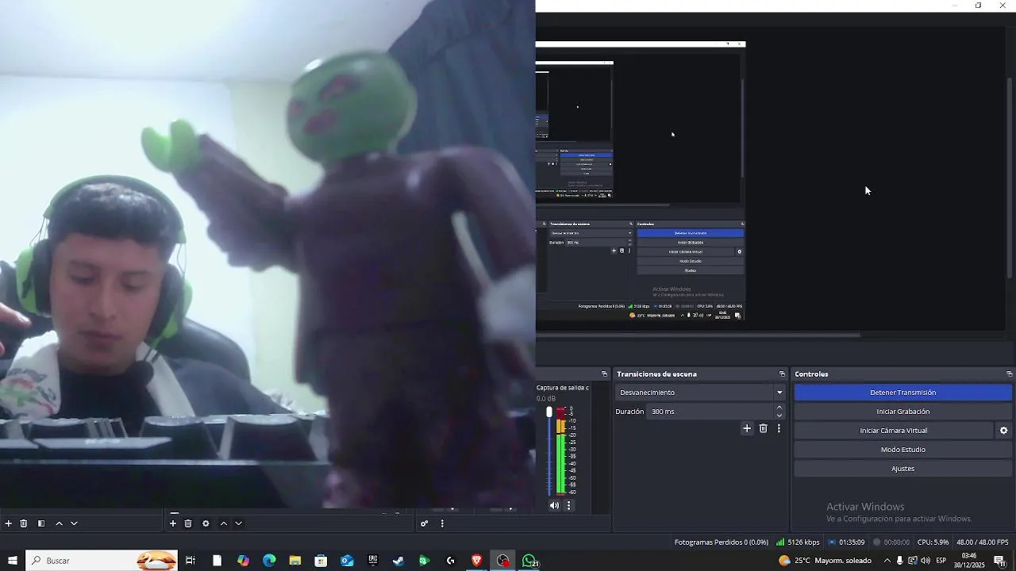This screenshot has width=1016, height=571.
Task: Open the taskbar volume control
Action: point(926,561)
